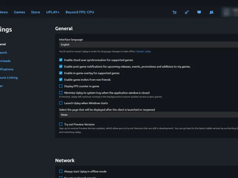The height and width of the screenshot is (178, 238).
Task: Open the Store tab
Action: tap(35, 12)
